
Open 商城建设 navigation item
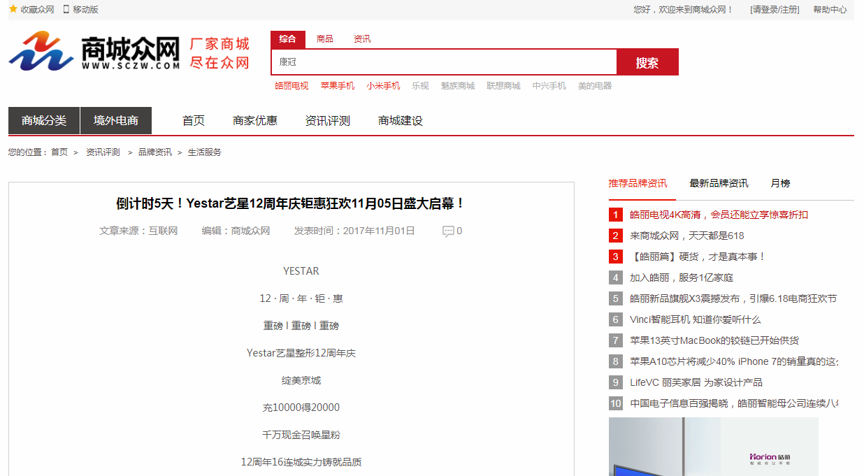click(x=401, y=121)
